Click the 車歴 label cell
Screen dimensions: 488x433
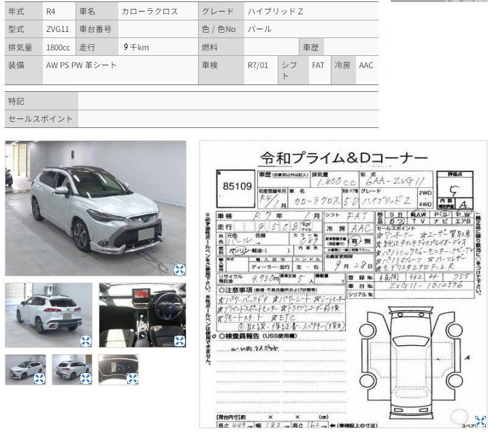tap(312, 47)
